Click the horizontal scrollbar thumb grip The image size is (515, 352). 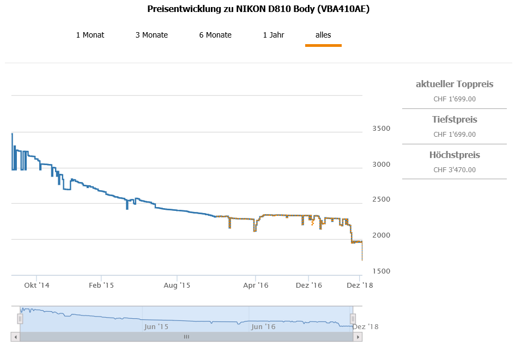click(186, 337)
